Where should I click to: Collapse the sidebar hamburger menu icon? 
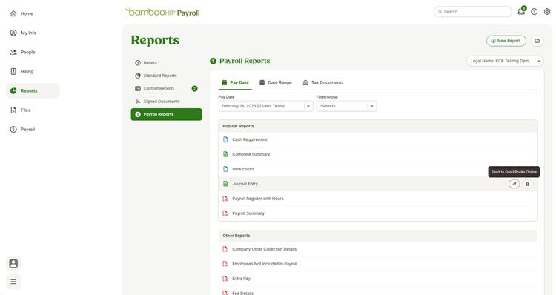click(x=13, y=282)
